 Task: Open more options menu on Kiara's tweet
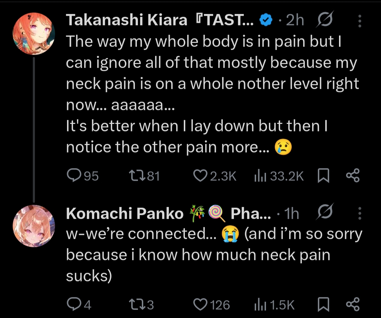coord(359,21)
